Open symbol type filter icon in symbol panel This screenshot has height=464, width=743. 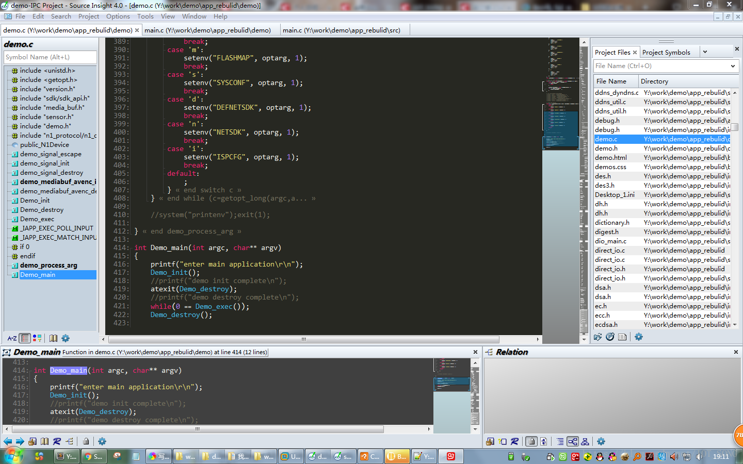(x=37, y=339)
